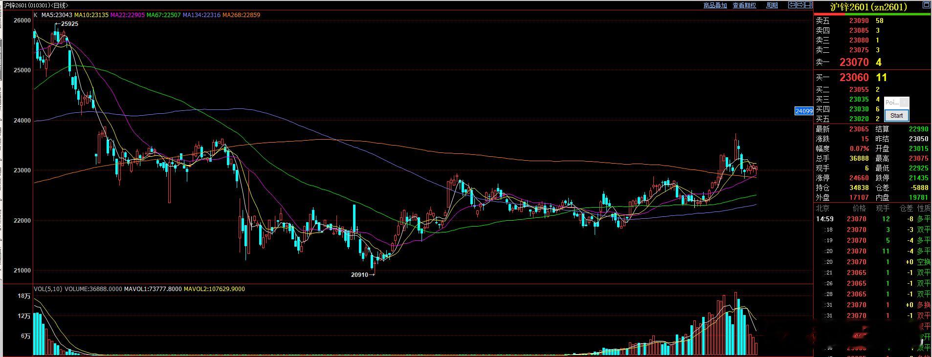
Task: Click the 幅度 value 0.07%
Action: [x=860, y=148]
